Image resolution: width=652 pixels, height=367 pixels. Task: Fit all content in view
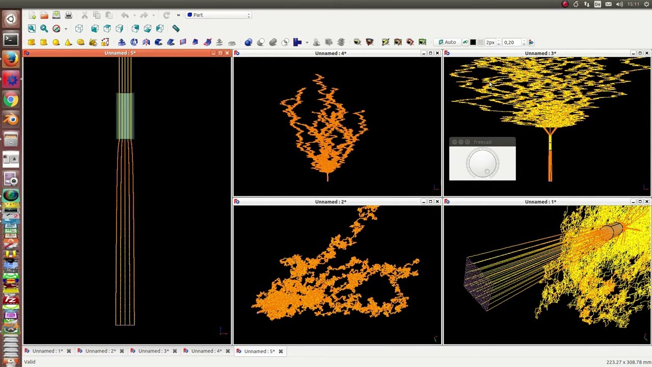pos(32,29)
